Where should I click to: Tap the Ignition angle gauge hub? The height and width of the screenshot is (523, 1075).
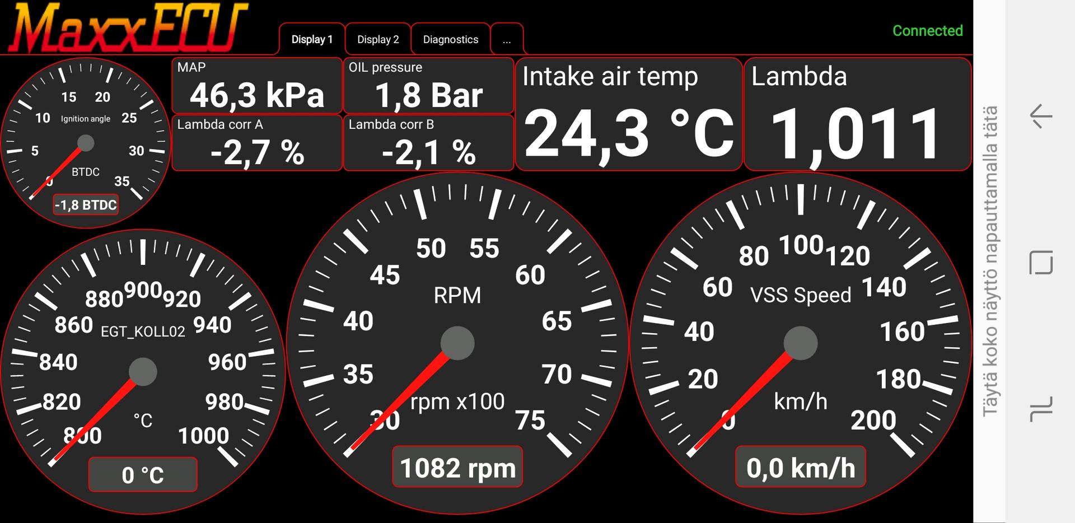point(86,143)
